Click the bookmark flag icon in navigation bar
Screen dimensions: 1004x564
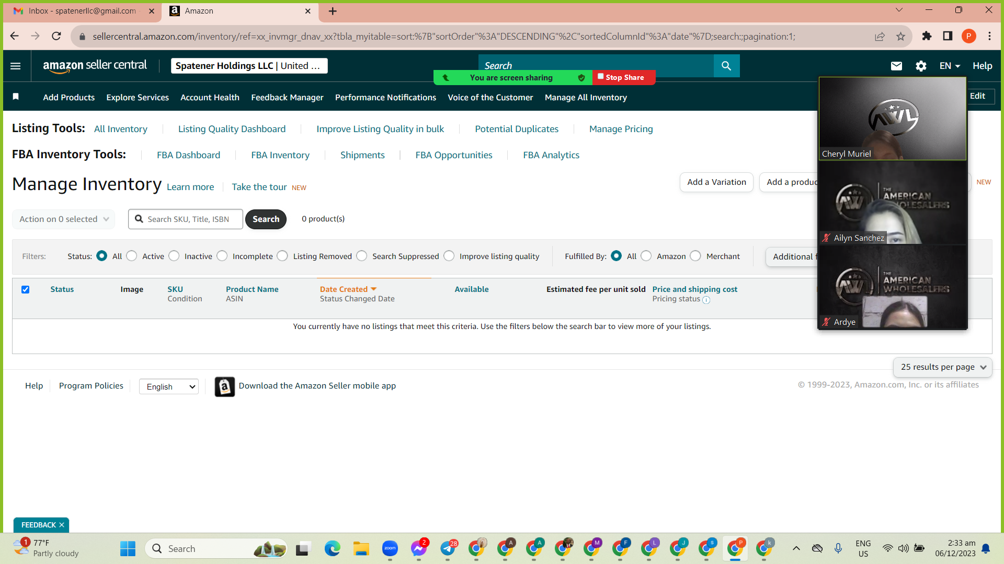(16, 97)
